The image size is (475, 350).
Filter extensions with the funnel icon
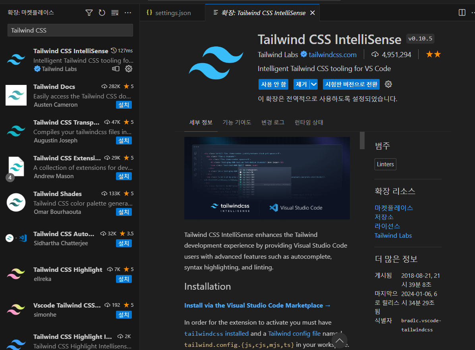click(89, 13)
